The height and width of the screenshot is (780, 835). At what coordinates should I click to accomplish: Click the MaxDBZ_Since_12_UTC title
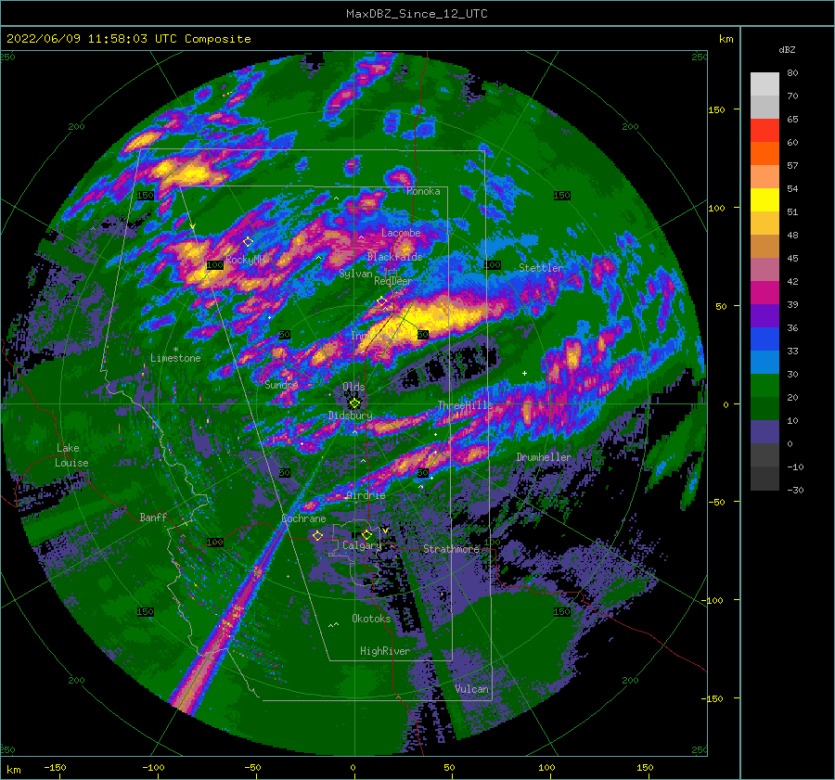pos(417,14)
